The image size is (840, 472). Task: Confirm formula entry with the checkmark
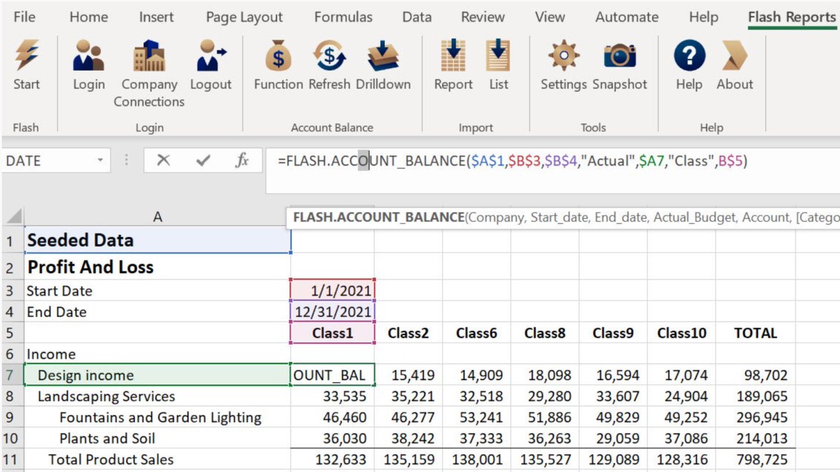coord(203,161)
